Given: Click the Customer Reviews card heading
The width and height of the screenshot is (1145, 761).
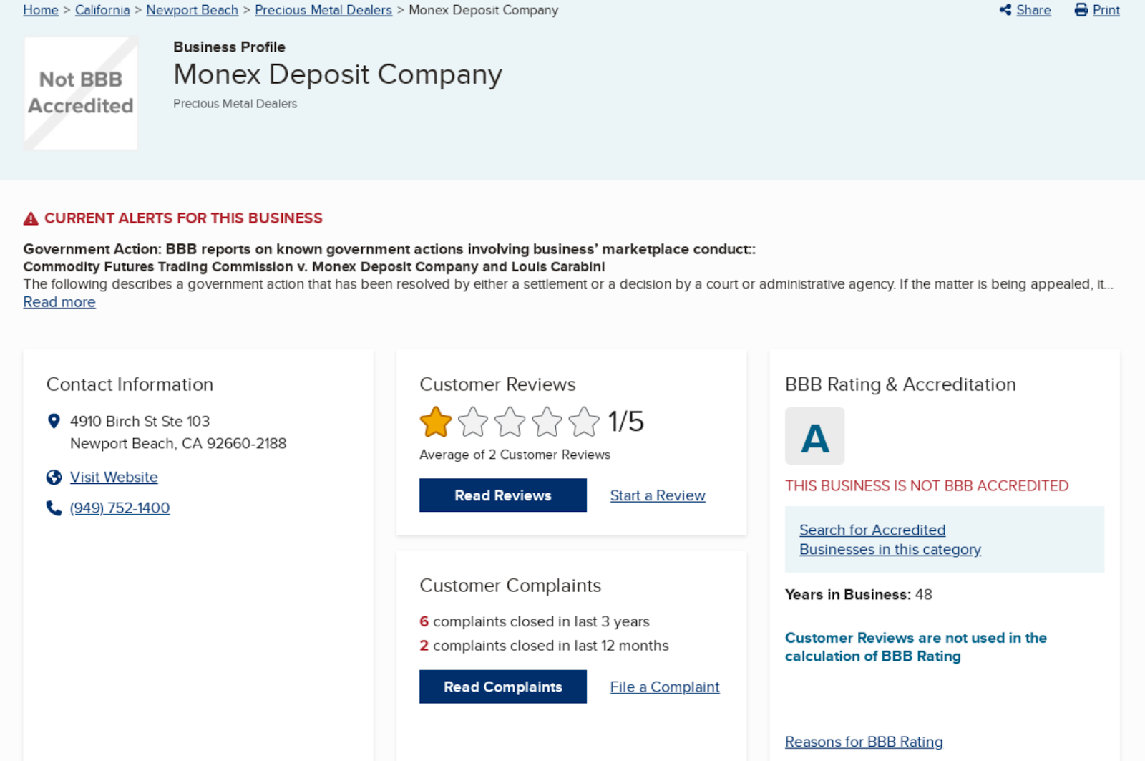Looking at the screenshot, I should click(x=497, y=384).
